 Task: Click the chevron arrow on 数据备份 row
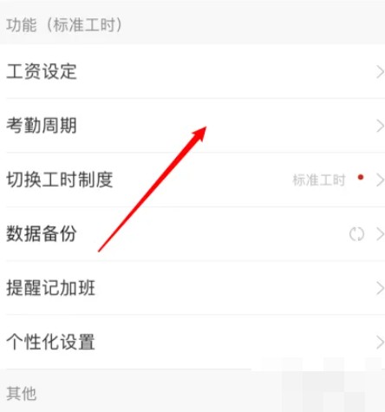[380, 234]
